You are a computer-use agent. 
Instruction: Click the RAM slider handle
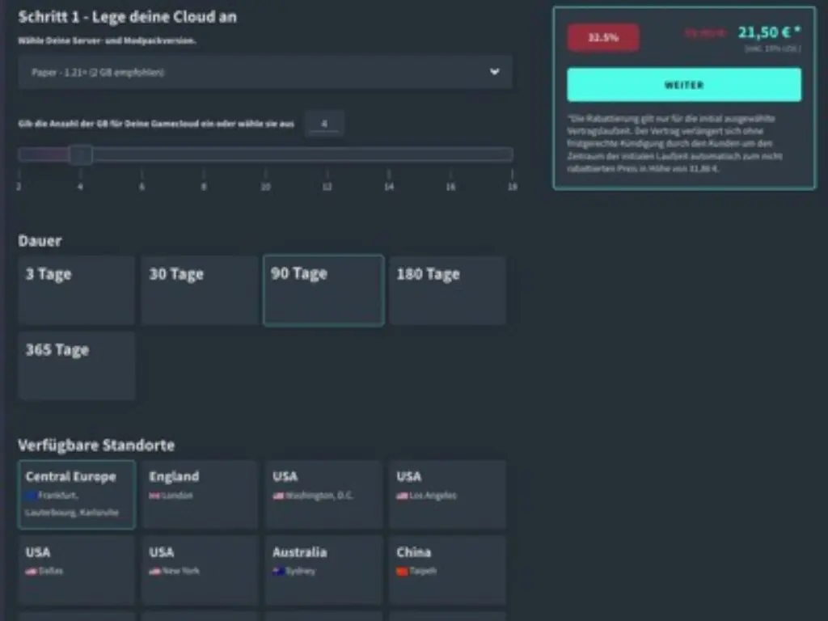point(80,154)
